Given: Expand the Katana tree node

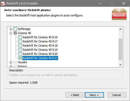Looking at the screenshot, I should 11,66.
